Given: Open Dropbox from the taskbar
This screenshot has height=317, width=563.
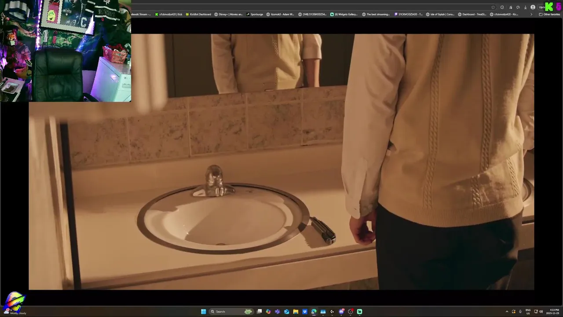Looking at the screenshot, I should pos(305,312).
